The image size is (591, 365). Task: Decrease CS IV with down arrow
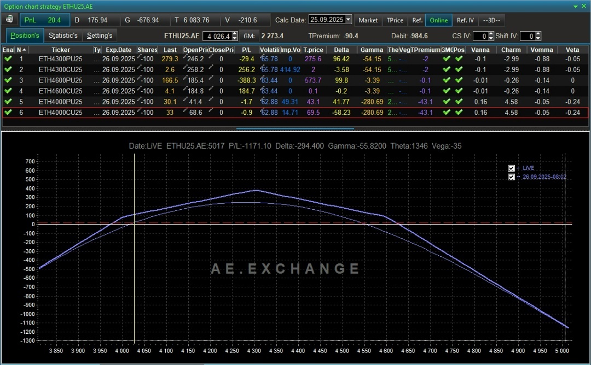[x=491, y=38]
